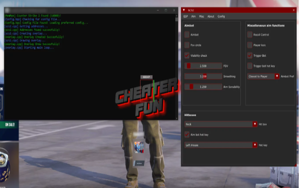
Task: Disable the Trigger Bot checkbox
Action: [250, 55]
